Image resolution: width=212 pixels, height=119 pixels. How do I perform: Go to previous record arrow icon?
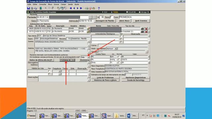74,8
